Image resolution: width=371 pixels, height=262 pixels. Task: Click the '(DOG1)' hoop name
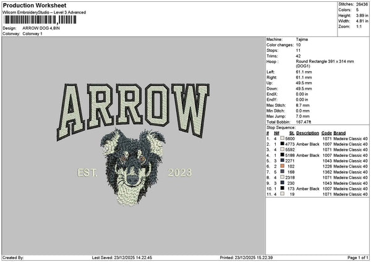click(x=303, y=66)
